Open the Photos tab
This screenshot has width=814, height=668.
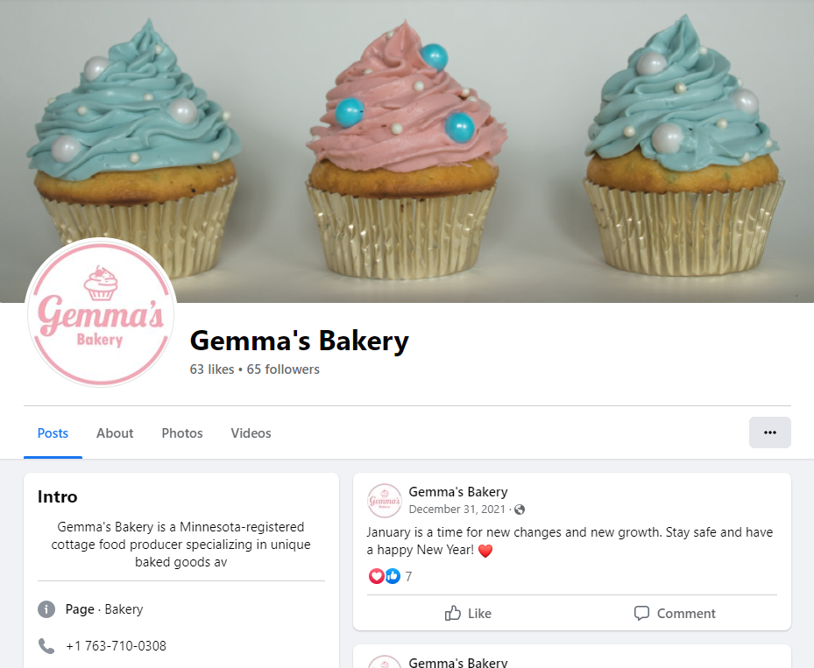point(182,433)
